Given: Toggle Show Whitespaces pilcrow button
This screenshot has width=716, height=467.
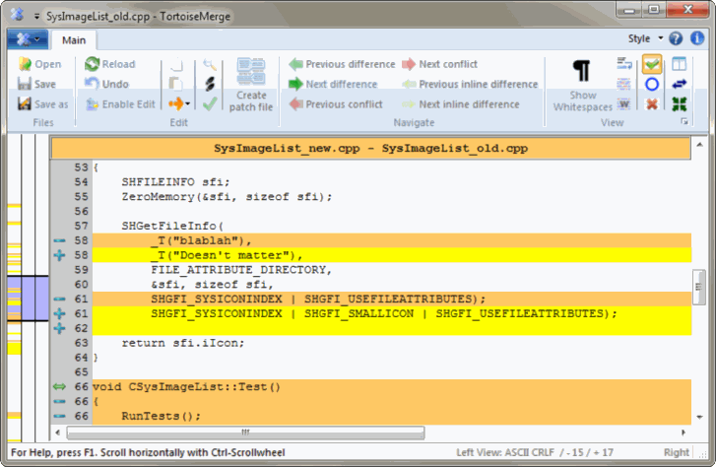Looking at the screenshot, I should 582,85.
